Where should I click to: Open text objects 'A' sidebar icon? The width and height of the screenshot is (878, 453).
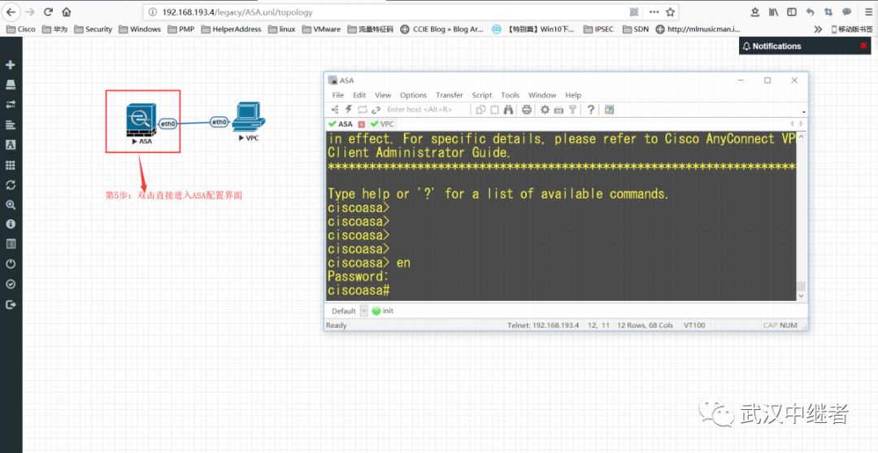(x=10, y=145)
